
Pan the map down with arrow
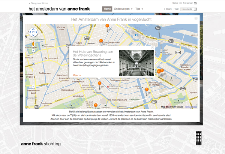pyautogui.click(x=33, y=35)
